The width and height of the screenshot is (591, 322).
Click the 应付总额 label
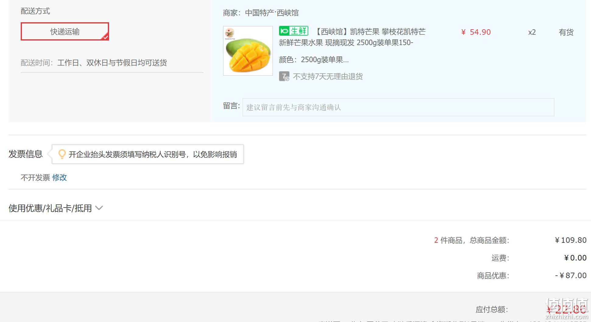(x=492, y=310)
